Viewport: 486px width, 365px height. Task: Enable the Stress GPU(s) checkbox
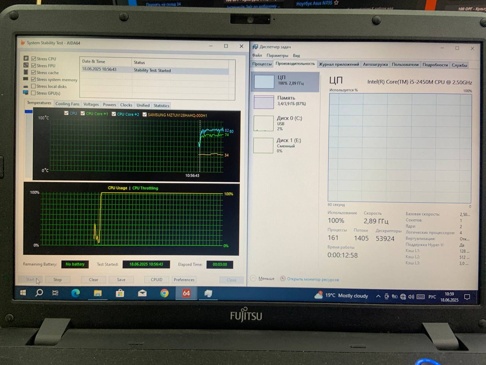click(34, 93)
